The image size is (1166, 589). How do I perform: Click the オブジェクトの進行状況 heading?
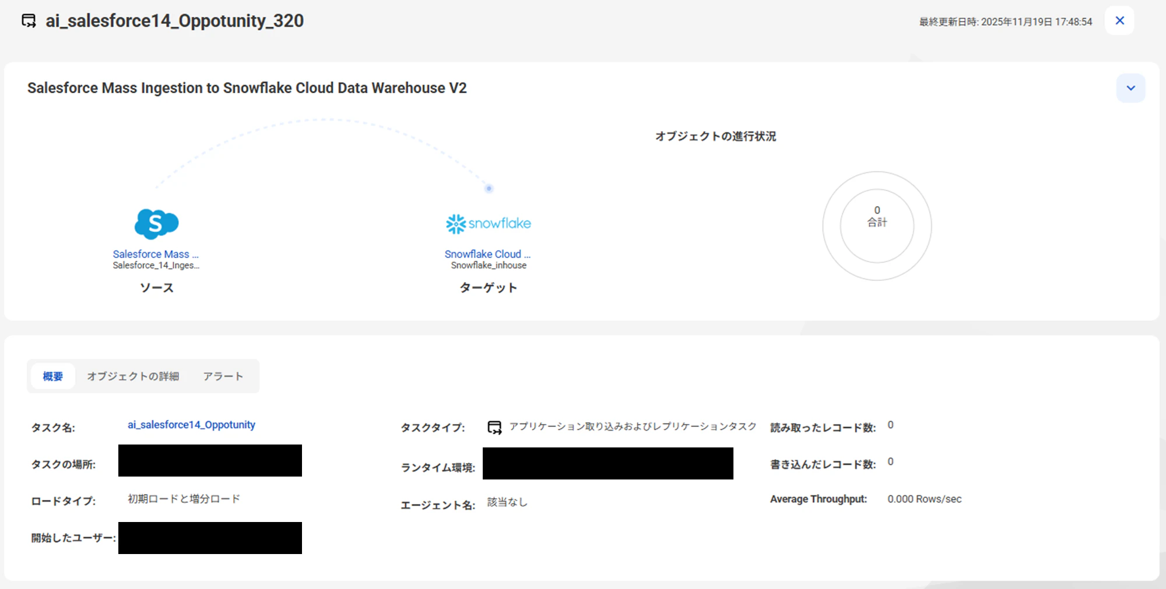(x=715, y=136)
